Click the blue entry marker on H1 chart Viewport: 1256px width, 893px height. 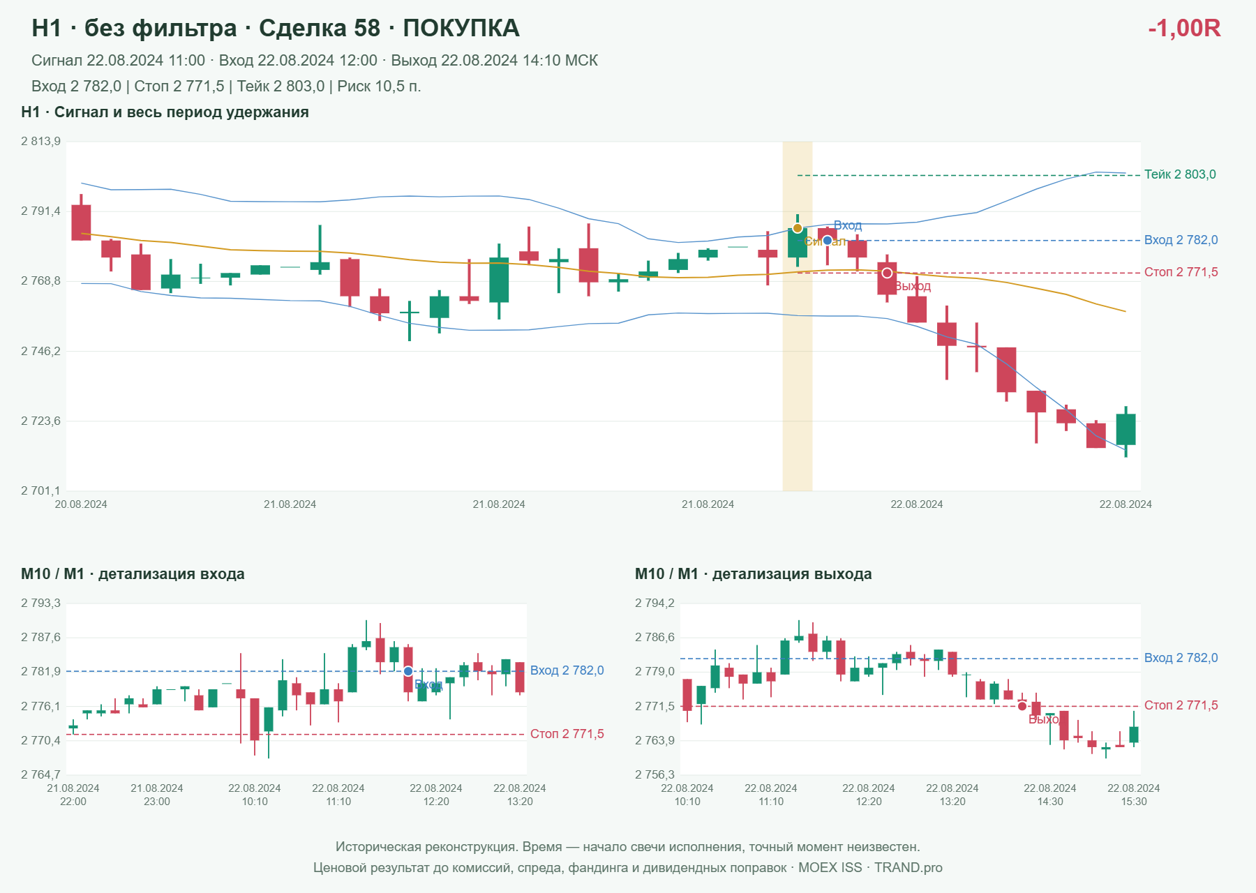(827, 241)
